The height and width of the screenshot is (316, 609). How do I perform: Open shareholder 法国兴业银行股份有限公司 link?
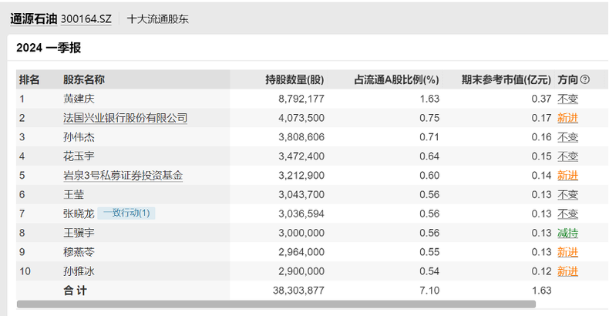click(x=125, y=118)
